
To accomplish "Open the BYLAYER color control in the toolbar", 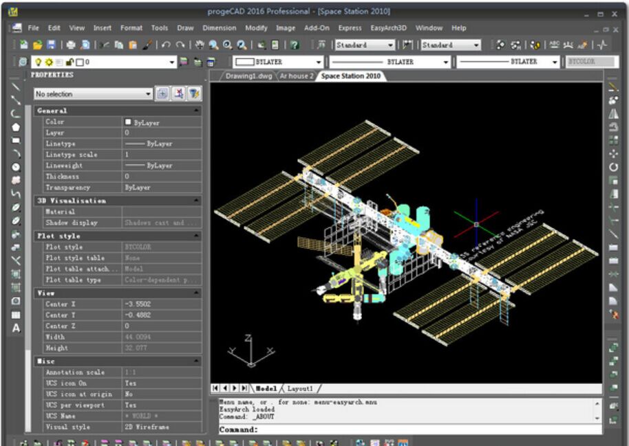I will (x=279, y=62).
